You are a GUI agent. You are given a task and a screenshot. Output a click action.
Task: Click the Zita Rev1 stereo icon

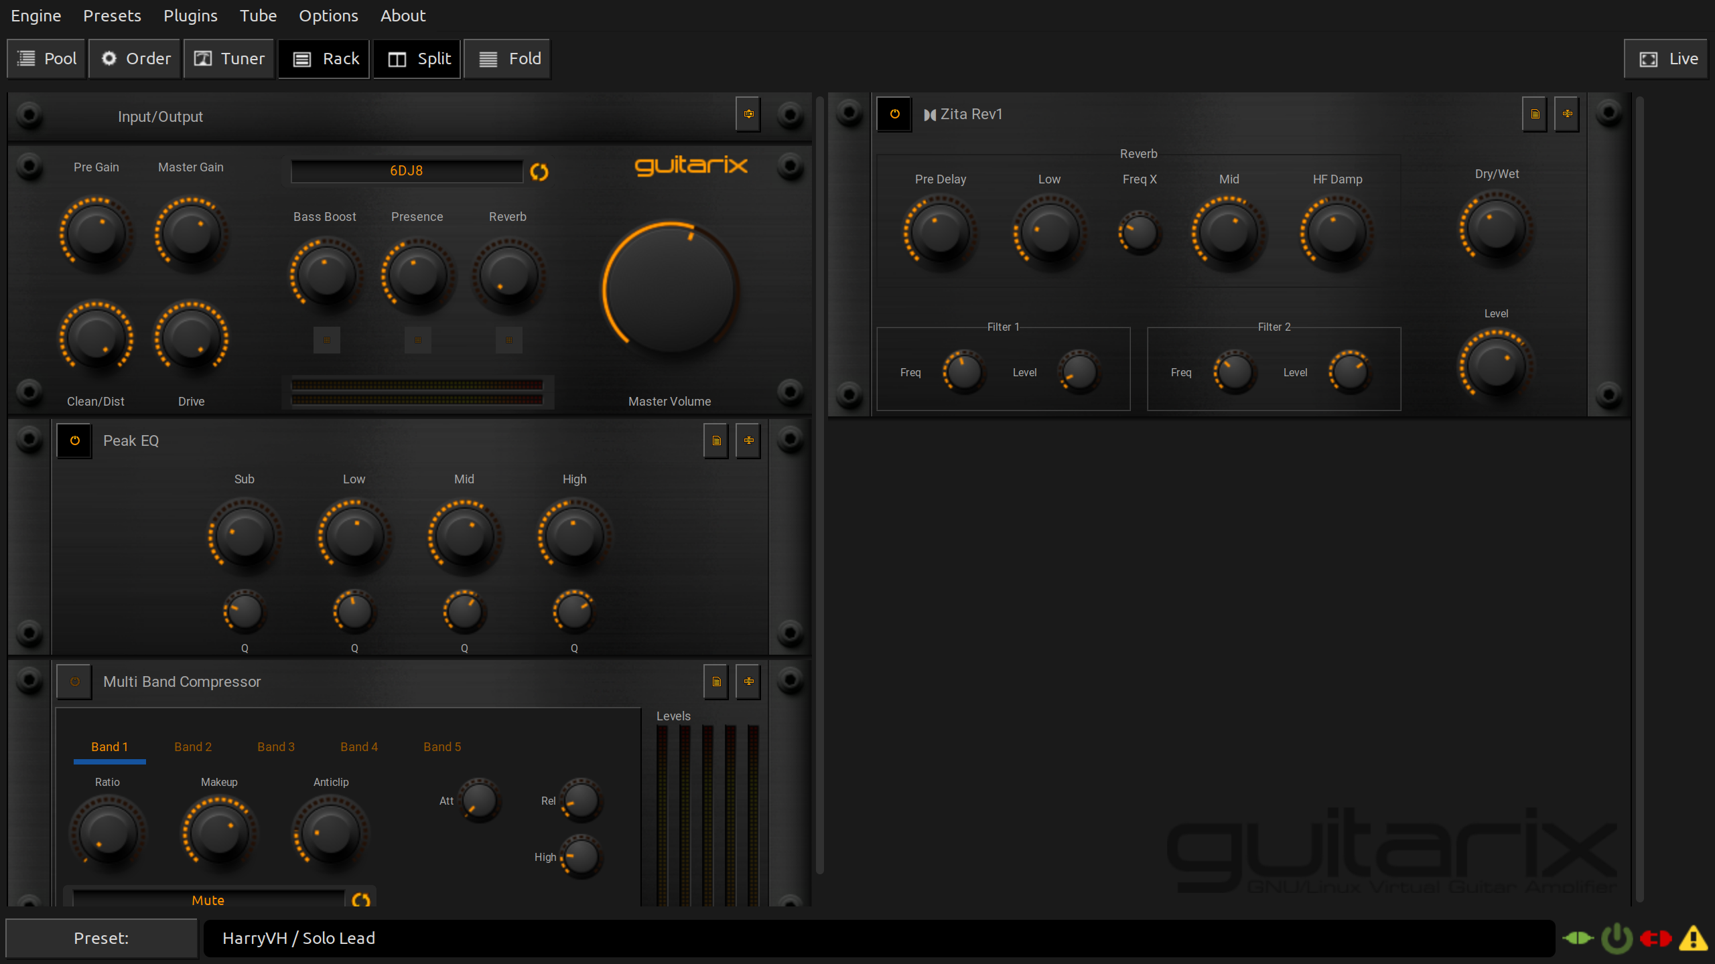[930, 115]
